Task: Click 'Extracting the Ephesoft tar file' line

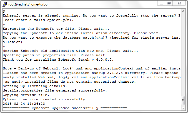Action: click(56, 29)
